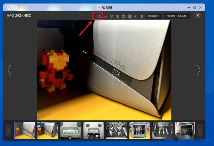The image size is (214, 146).
Task: Open the 更多操作 dropdown menu
Action: (154, 16)
